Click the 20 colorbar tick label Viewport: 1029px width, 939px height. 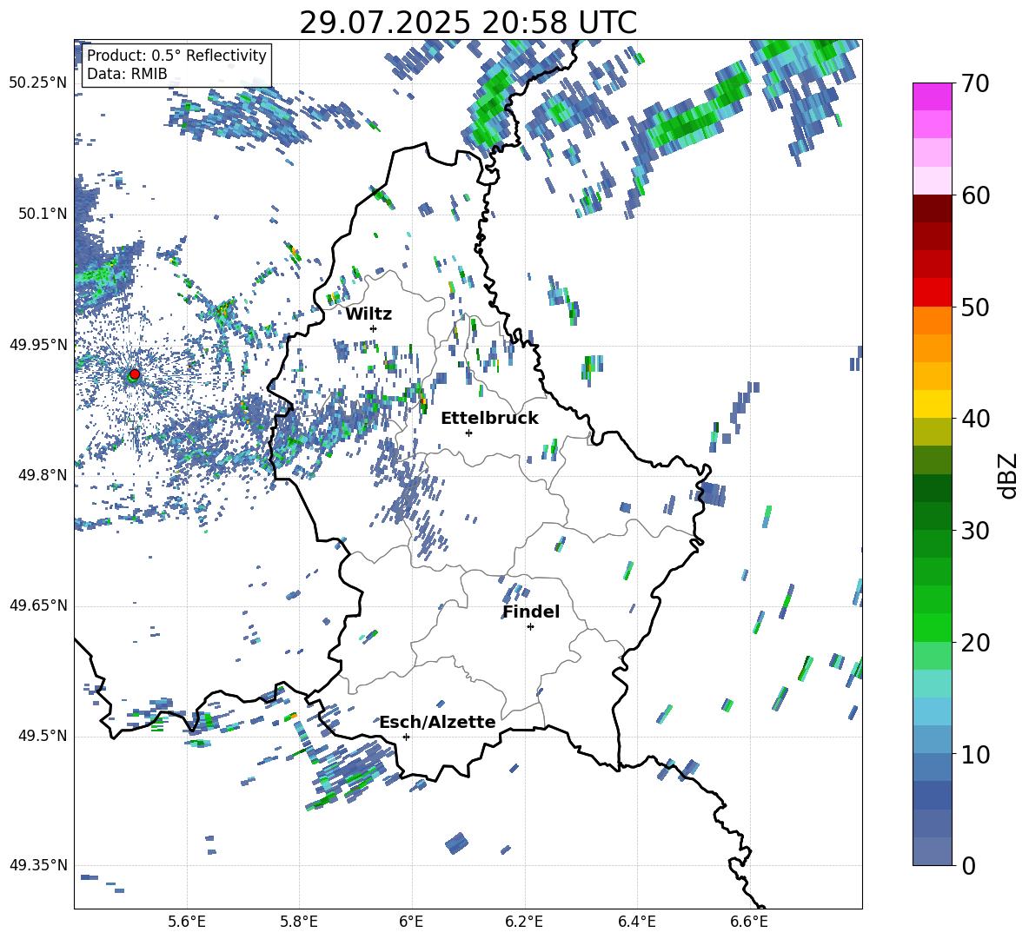click(975, 643)
